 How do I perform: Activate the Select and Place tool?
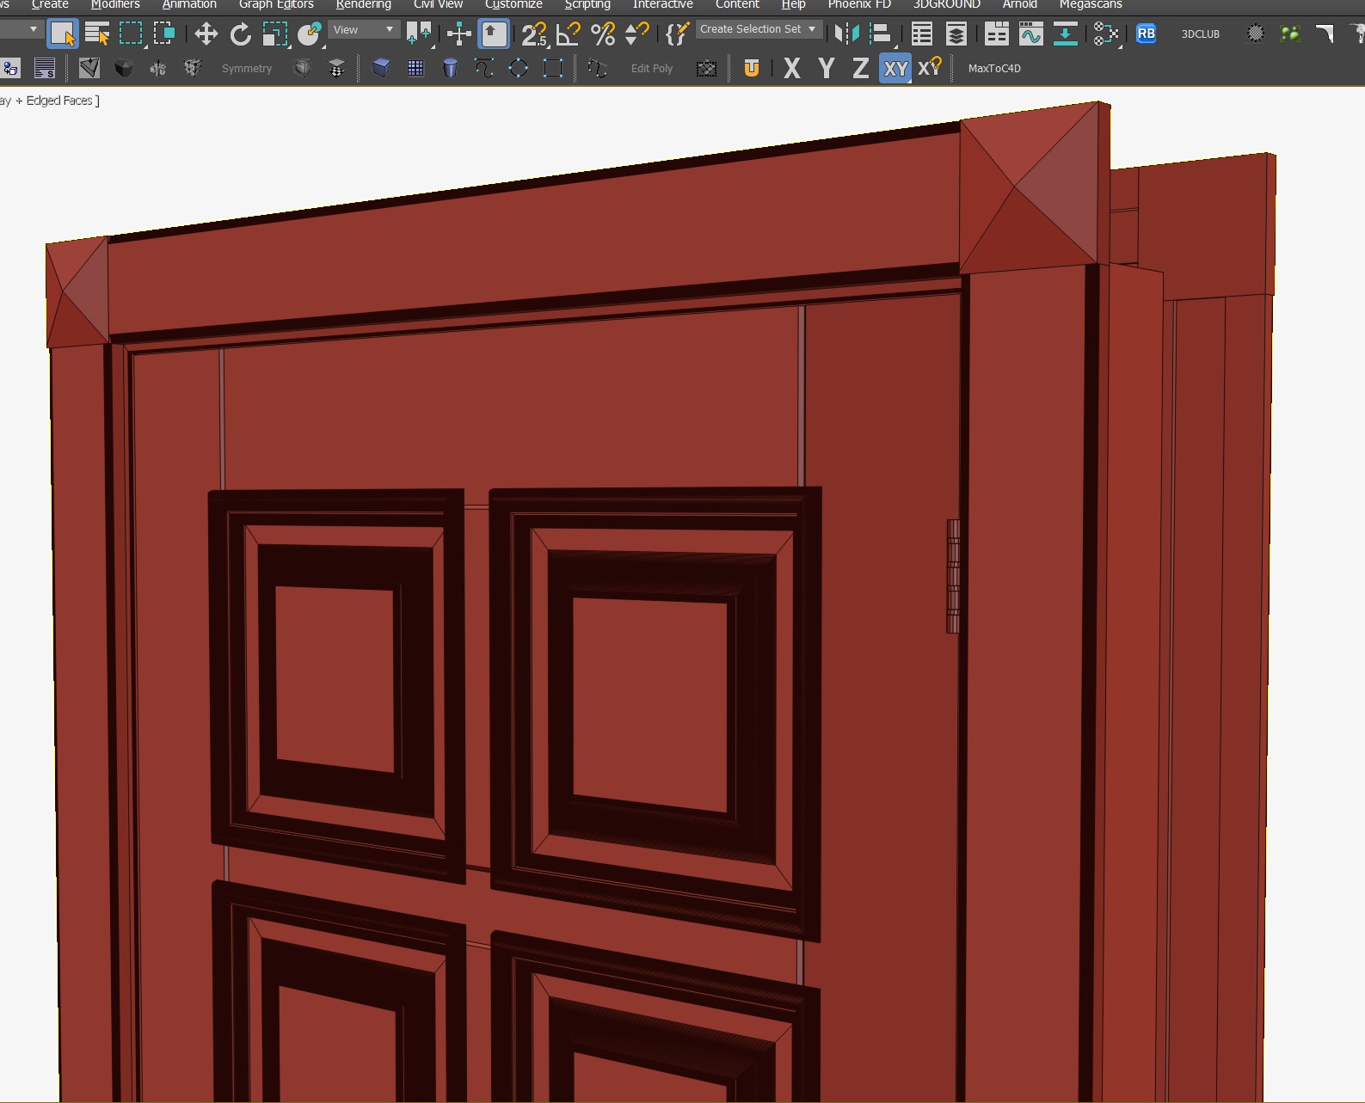tap(309, 34)
